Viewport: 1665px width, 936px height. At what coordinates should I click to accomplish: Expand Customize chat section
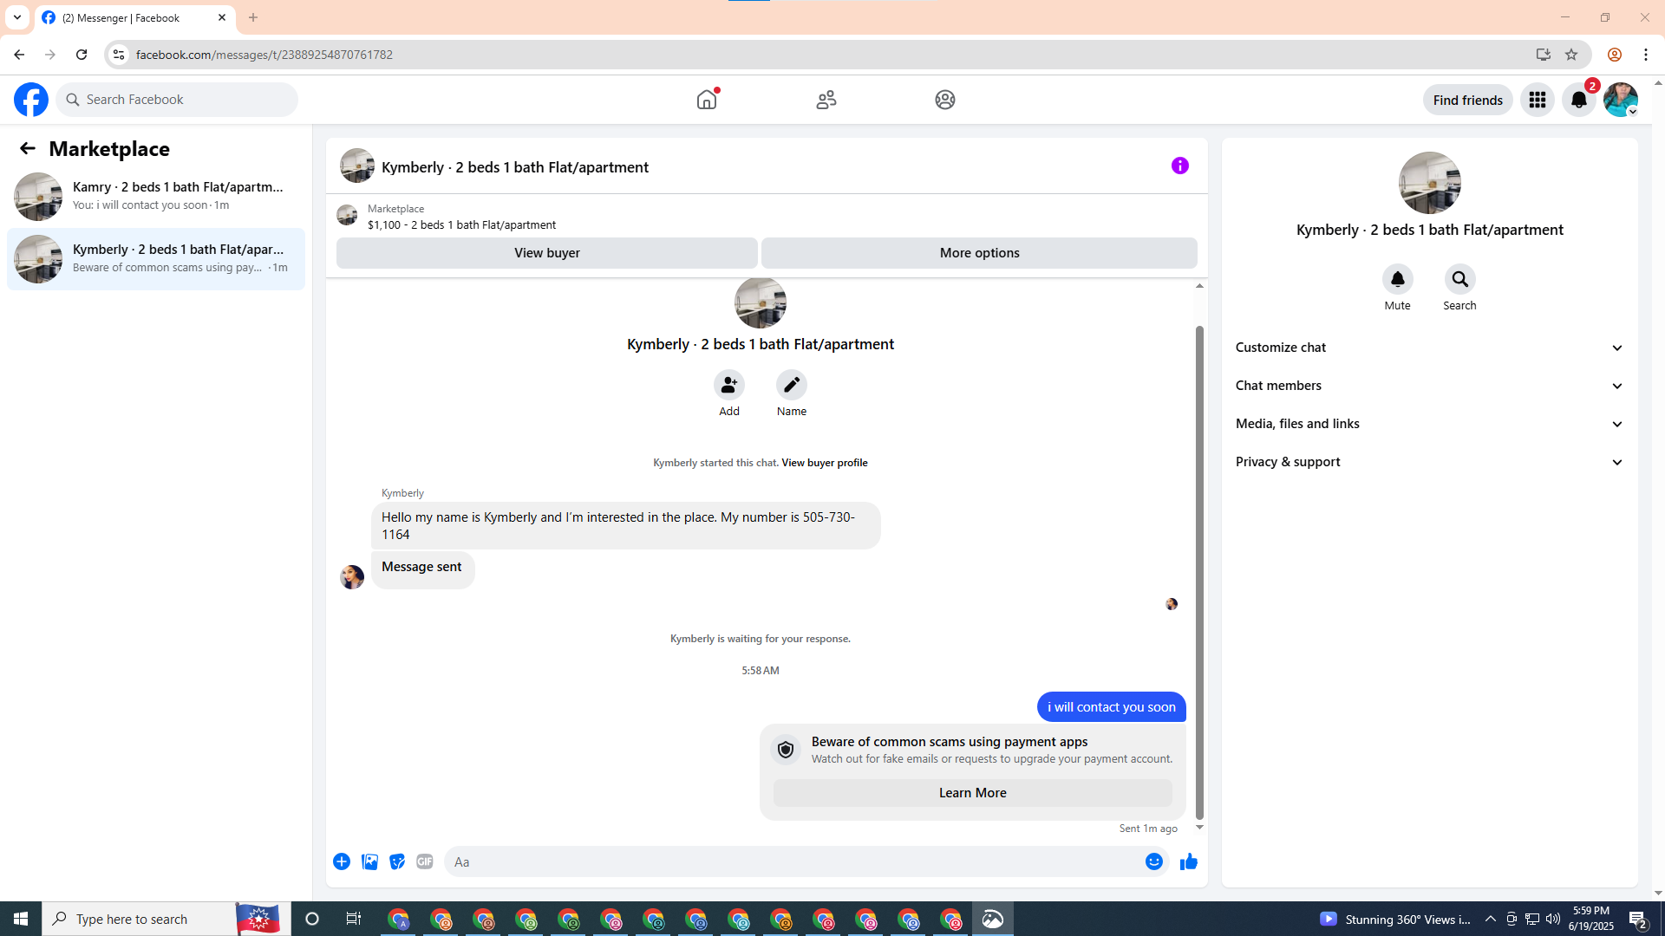point(1430,348)
